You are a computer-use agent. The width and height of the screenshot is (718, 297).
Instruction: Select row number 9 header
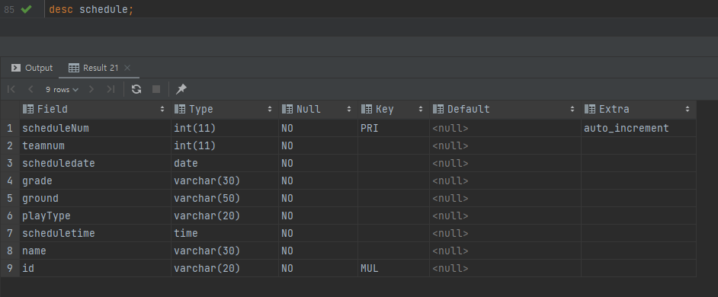click(x=10, y=269)
